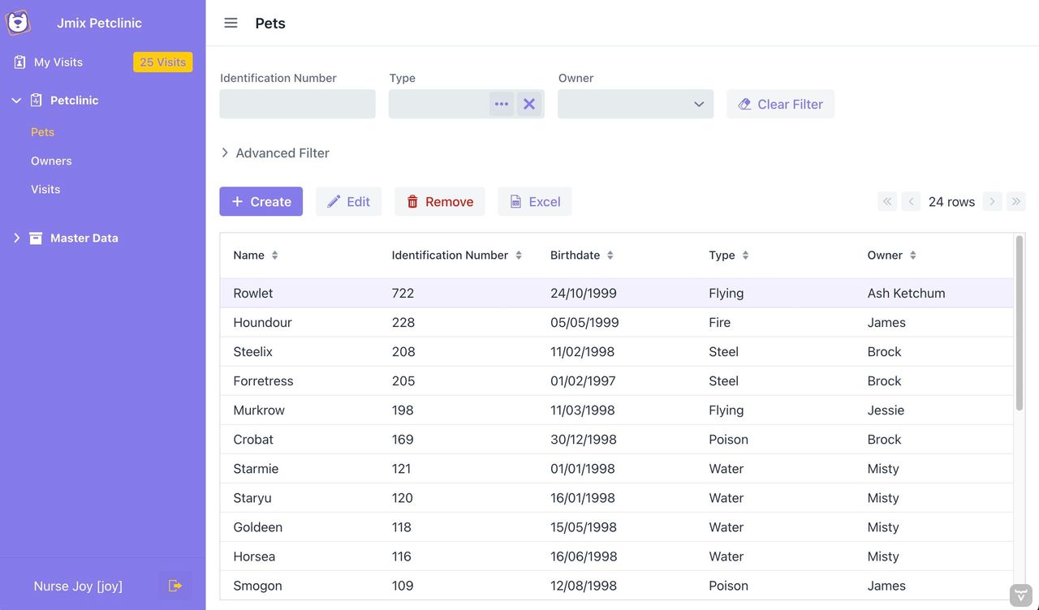The image size is (1039, 610).
Task: Open the Type filter entity picker via ellipsis icon
Action: (501, 103)
